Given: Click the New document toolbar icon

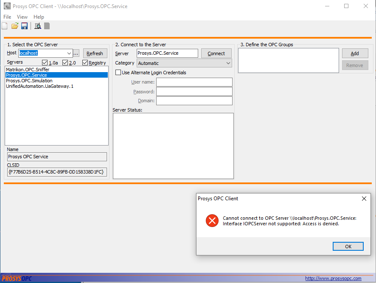Looking at the screenshot, I should pos(5,26).
